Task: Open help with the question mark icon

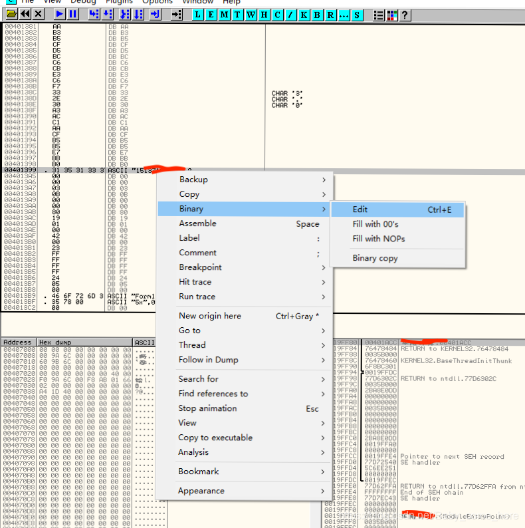Action: pyautogui.click(x=405, y=15)
